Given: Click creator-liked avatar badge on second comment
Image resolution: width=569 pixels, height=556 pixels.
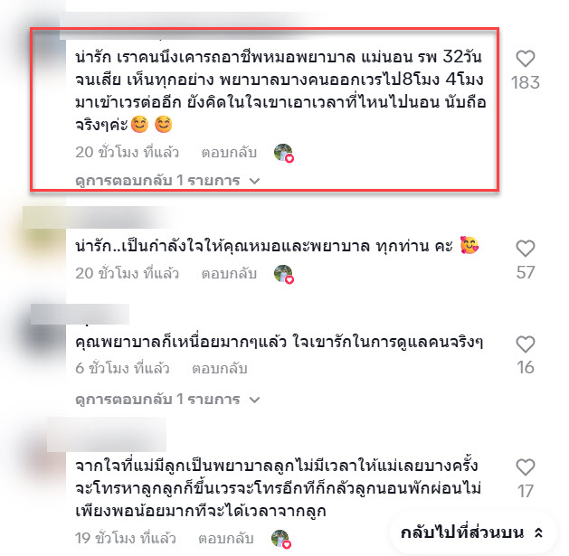Looking at the screenshot, I should pyautogui.click(x=284, y=274).
